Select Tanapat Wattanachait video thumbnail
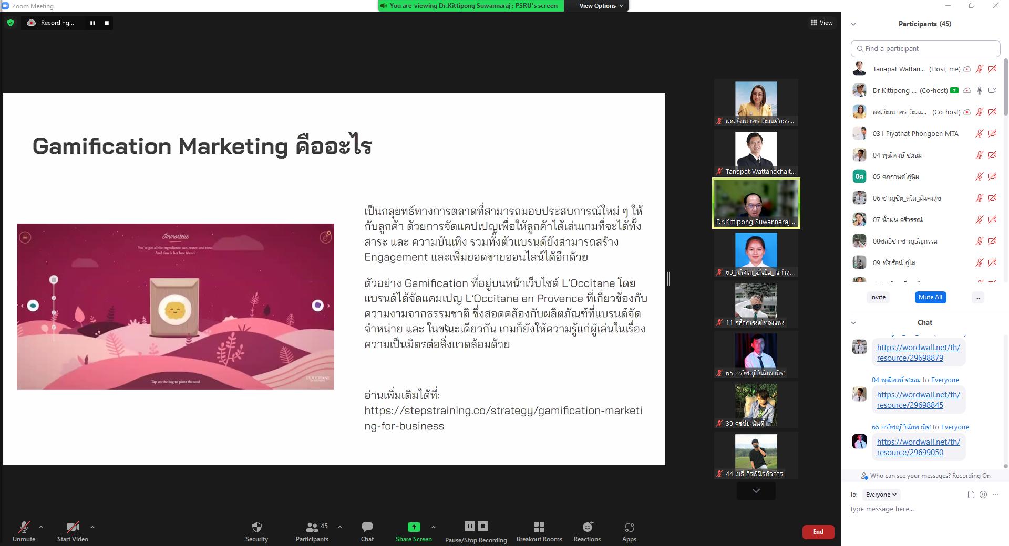Screen dimensions: 1009x546 [x=756, y=153]
